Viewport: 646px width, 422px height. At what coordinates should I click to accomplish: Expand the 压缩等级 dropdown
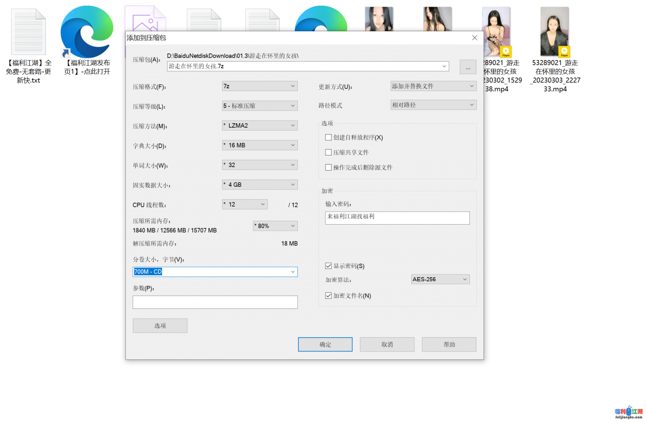[x=259, y=106]
